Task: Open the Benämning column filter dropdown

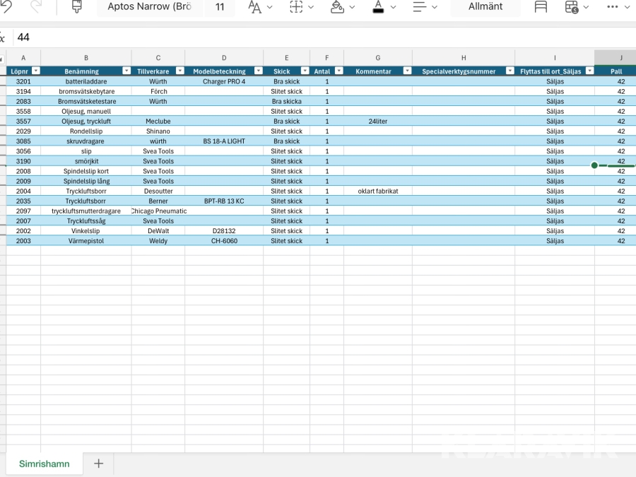Action: click(126, 71)
